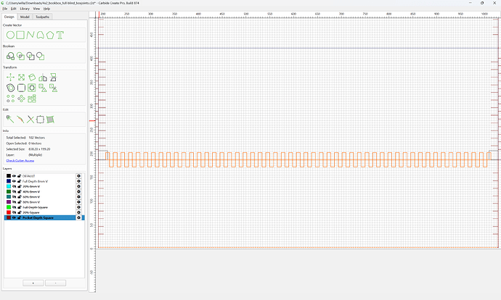
Task: Select the Full Depth Square layer row
Action: 44,207
